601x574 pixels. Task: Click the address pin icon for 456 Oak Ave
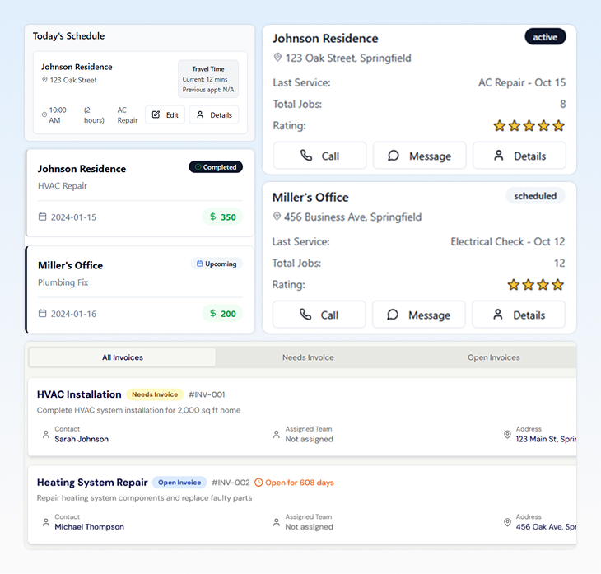click(x=507, y=522)
